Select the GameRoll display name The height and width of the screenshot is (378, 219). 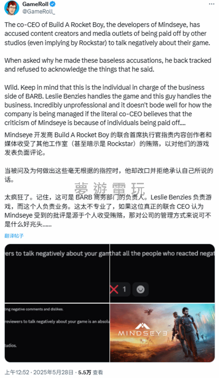click(x=35, y=4)
